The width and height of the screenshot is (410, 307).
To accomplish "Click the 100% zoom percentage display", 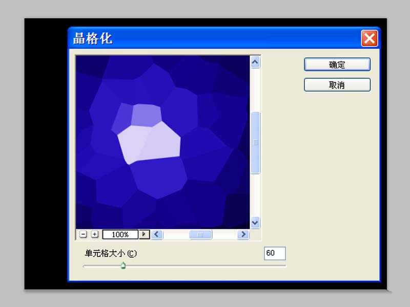I will tap(121, 234).
